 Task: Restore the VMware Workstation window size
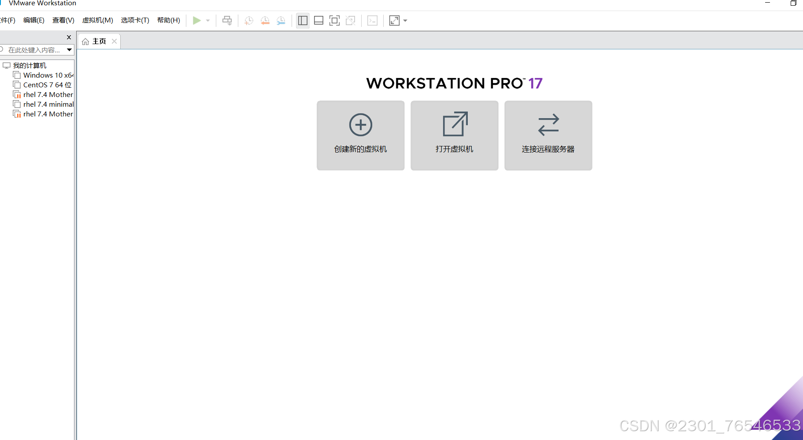[793, 3]
